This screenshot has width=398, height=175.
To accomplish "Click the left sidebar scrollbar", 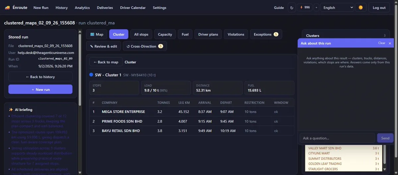I will coord(80,70).
